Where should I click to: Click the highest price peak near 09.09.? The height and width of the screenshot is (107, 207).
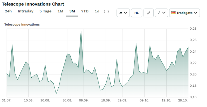click(x=81, y=31)
